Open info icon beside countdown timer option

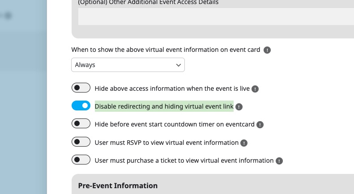[x=260, y=125]
